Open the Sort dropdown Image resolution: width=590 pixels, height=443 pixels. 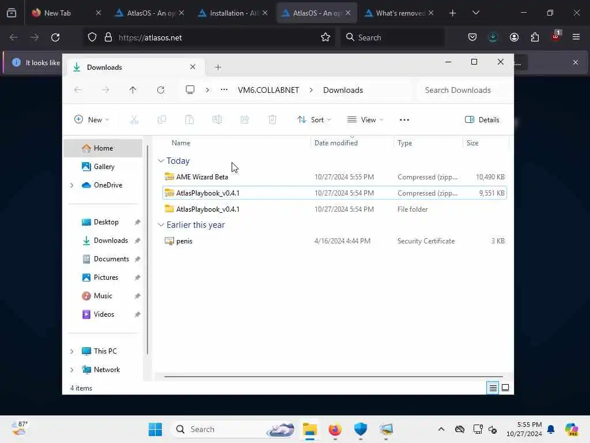(x=314, y=120)
